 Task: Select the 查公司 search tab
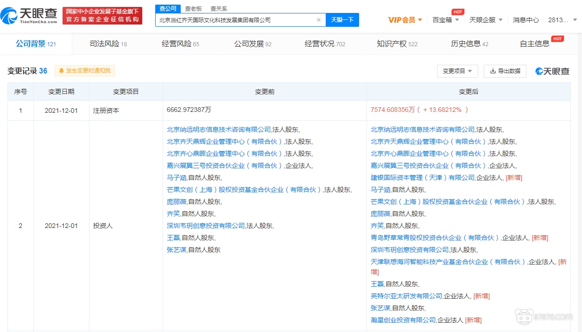tap(168, 8)
